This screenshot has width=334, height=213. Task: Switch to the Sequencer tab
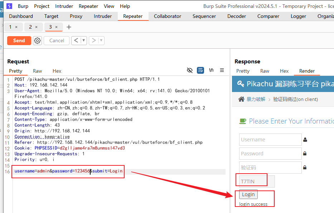204,16
